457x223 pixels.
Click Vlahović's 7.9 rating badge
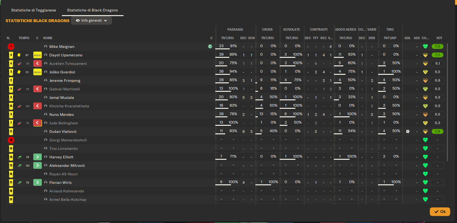pos(437,132)
